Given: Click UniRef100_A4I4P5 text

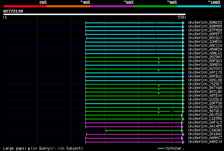Looking at the screenshot, I should pyautogui.click(x=205, y=127).
